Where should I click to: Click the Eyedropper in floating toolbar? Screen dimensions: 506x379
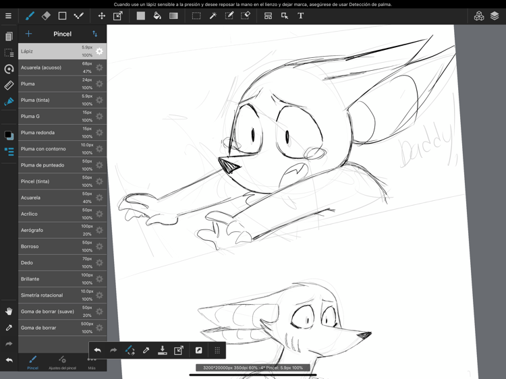pos(146,351)
